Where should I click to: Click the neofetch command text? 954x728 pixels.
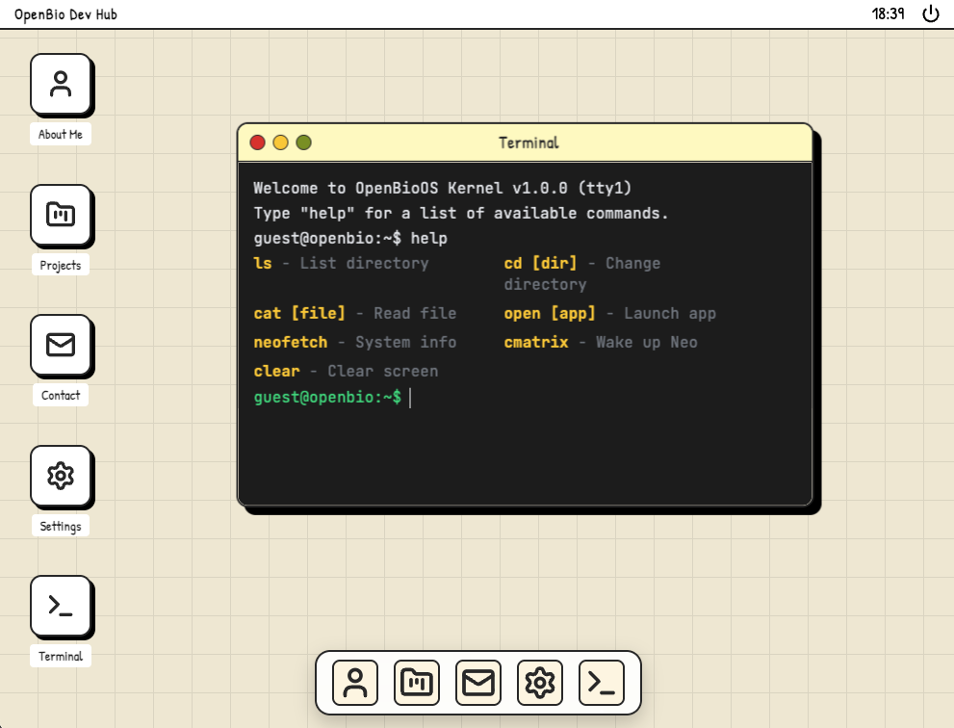pyautogui.click(x=290, y=342)
